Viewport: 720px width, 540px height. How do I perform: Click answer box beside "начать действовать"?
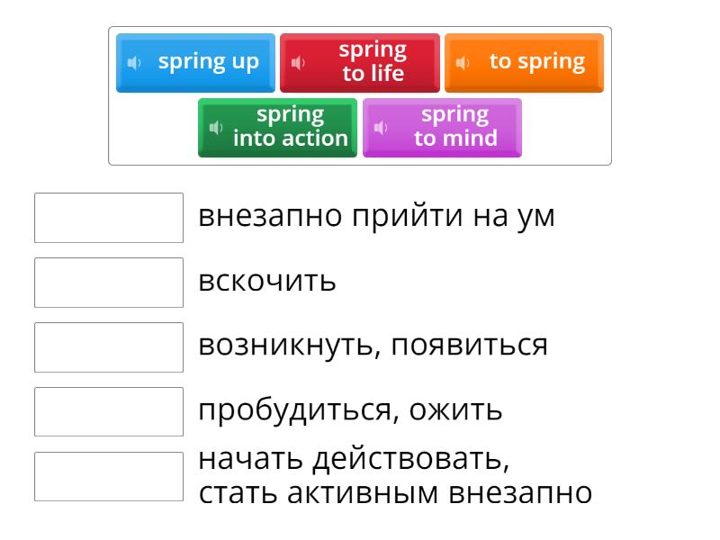[108, 476]
